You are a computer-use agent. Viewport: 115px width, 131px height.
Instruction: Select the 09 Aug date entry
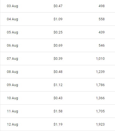[x=12, y=85]
